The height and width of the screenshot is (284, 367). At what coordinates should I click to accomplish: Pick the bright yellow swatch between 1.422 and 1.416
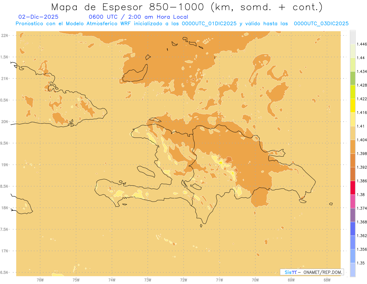(353, 106)
